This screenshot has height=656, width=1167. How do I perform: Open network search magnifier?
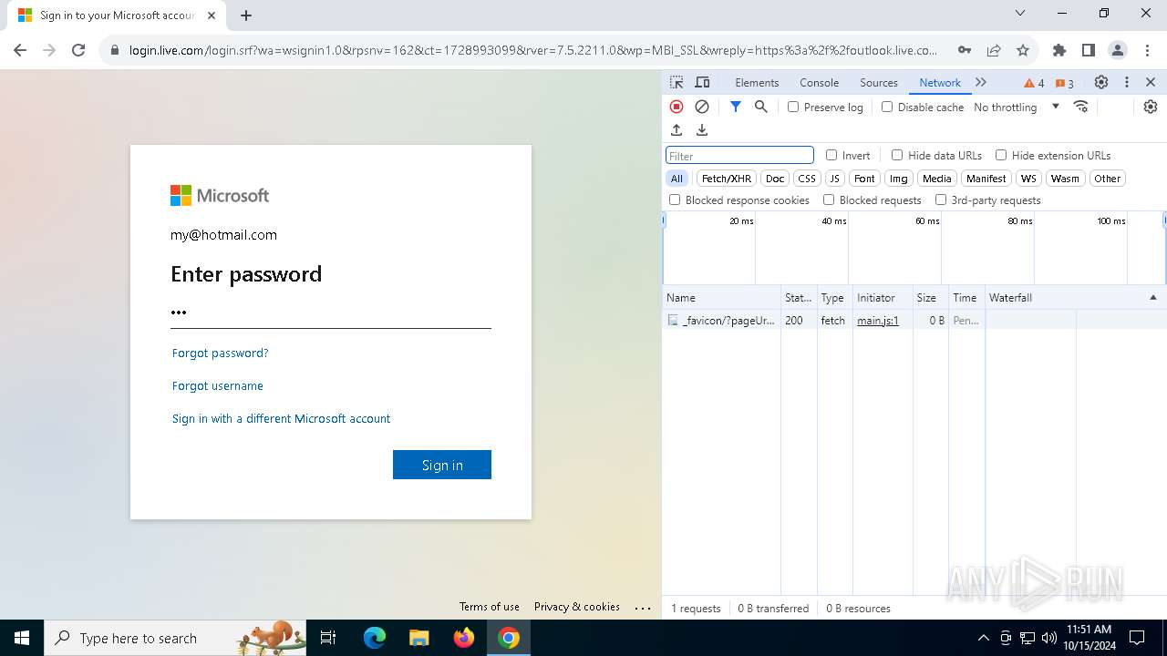[x=761, y=107]
